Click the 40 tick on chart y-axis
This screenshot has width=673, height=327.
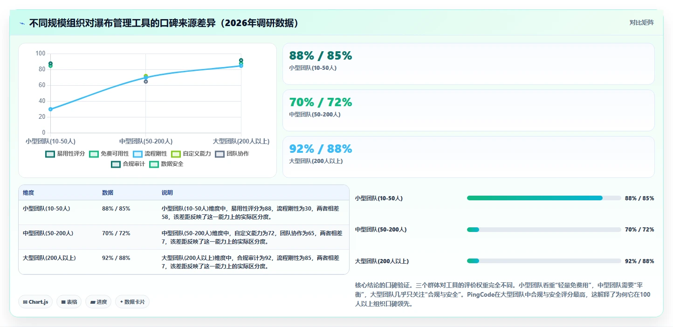(x=42, y=101)
